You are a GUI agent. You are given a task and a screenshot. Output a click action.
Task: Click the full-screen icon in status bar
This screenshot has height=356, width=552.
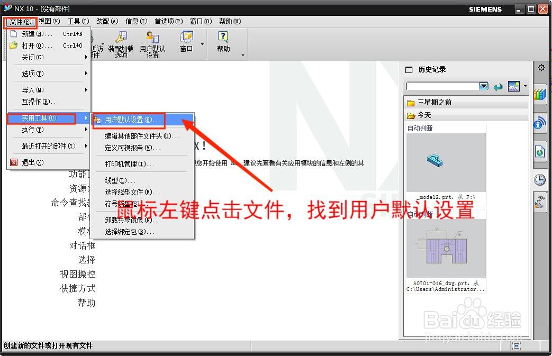[517, 346]
